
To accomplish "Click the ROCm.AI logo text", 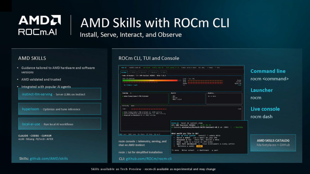I will (x=38, y=32).
